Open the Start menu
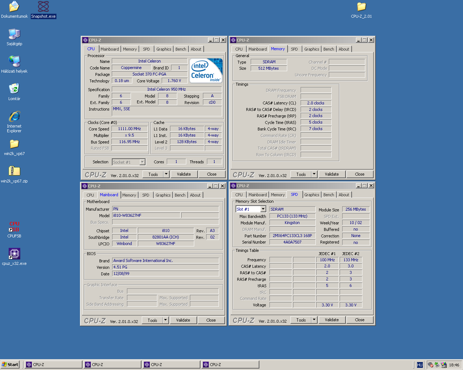The width and height of the screenshot is (463, 370). (x=10, y=365)
